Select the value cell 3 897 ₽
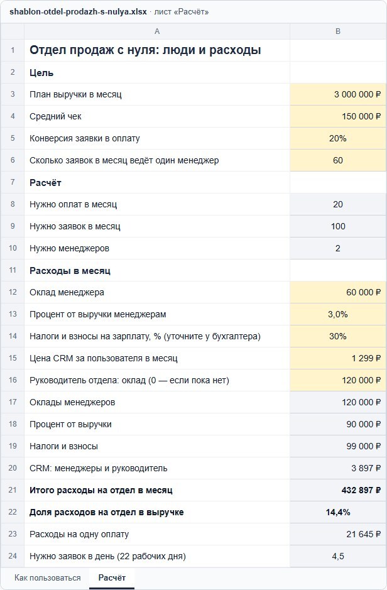The height and width of the screenshot is (590, 387). 338,469
